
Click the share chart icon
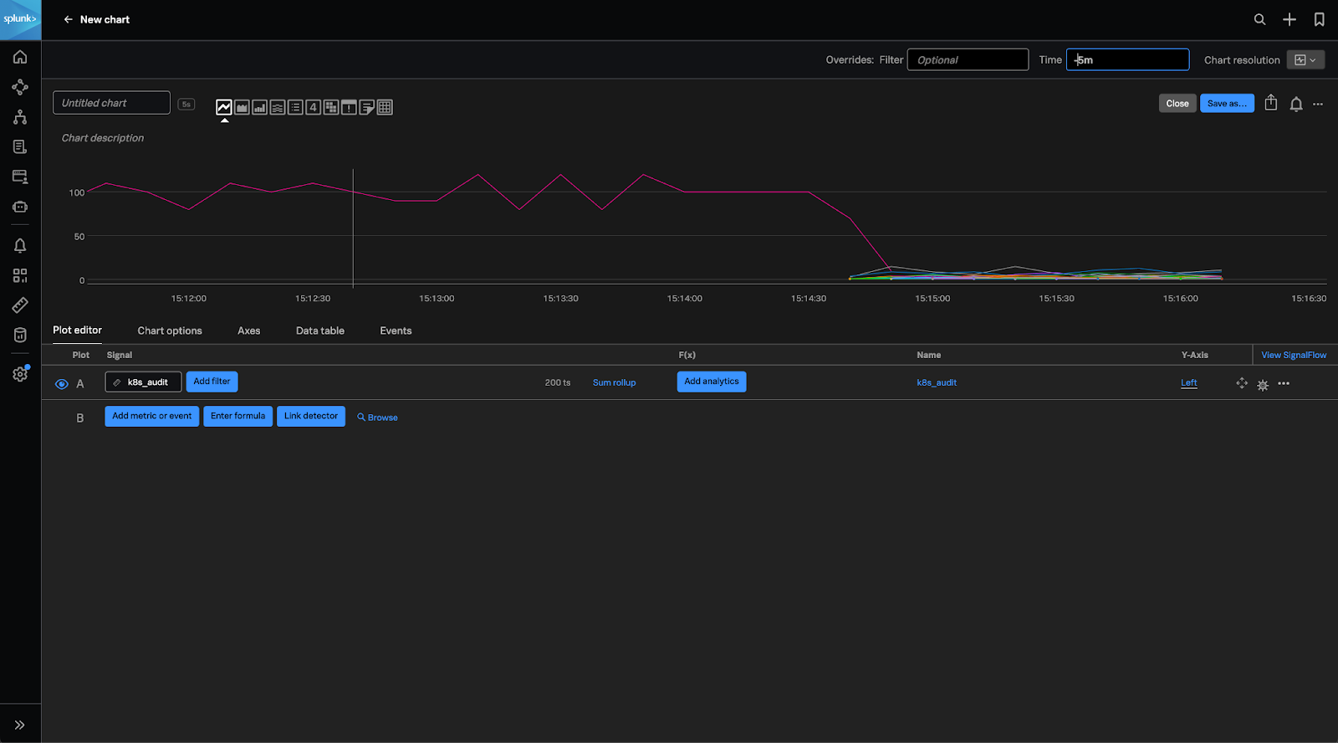pyautogui.click(x=1270, y=103)
